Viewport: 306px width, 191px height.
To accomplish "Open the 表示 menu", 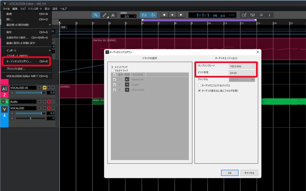I will [47, 8].
